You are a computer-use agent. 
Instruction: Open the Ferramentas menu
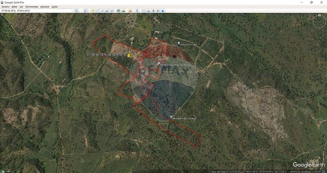pos(32,7)
